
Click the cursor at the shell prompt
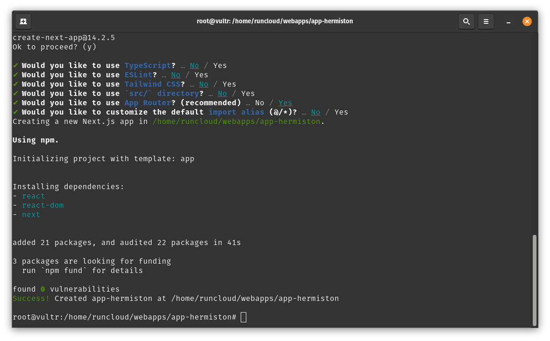point(243,317)
